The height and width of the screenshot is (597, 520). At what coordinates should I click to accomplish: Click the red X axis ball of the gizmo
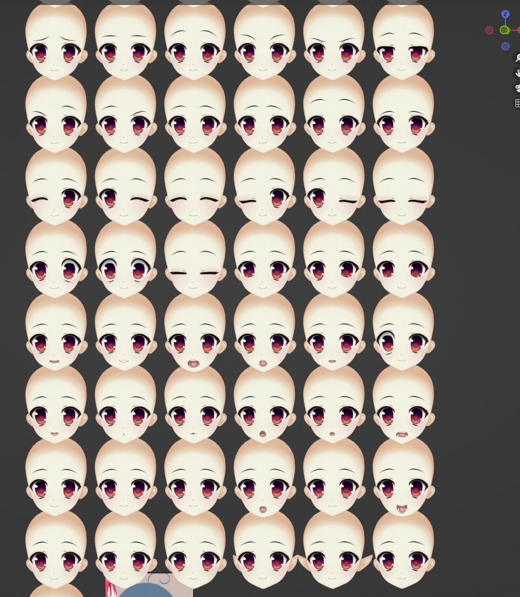tap(519, 30)
